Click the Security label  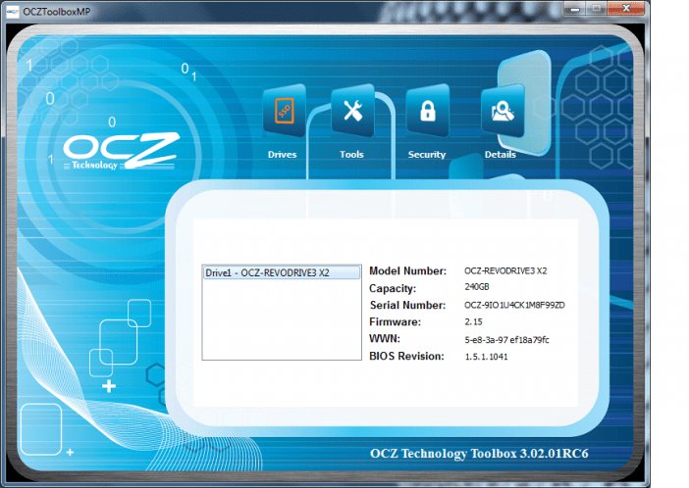click(427, 155)
